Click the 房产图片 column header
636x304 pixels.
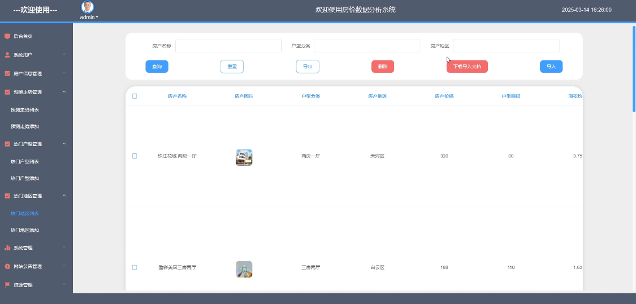(x=244, y=96)
